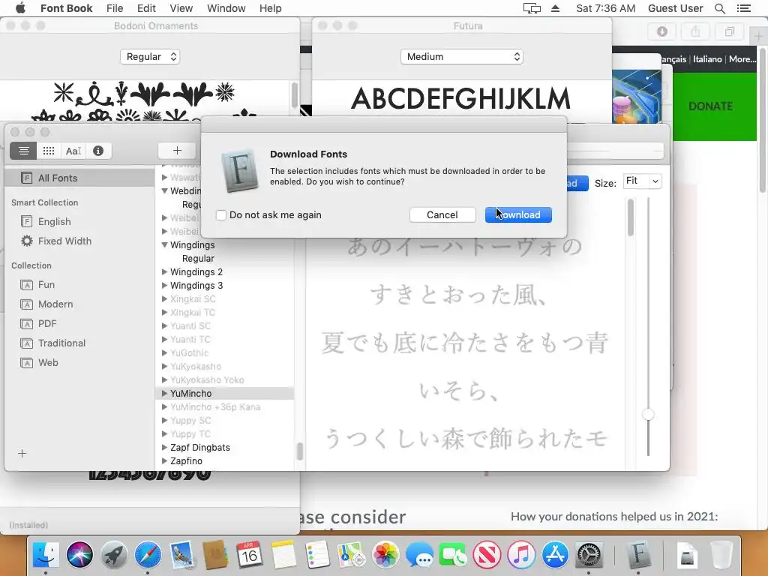Switch Font Book to grid view icon
Viewport: 768px width, 576px height.
point(49,151)
